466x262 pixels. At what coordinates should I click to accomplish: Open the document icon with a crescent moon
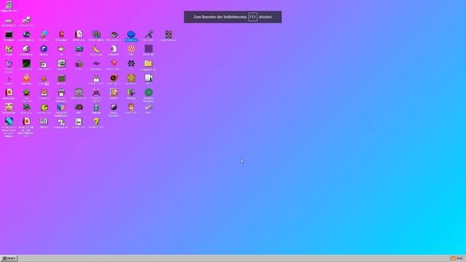pos(114,49)
